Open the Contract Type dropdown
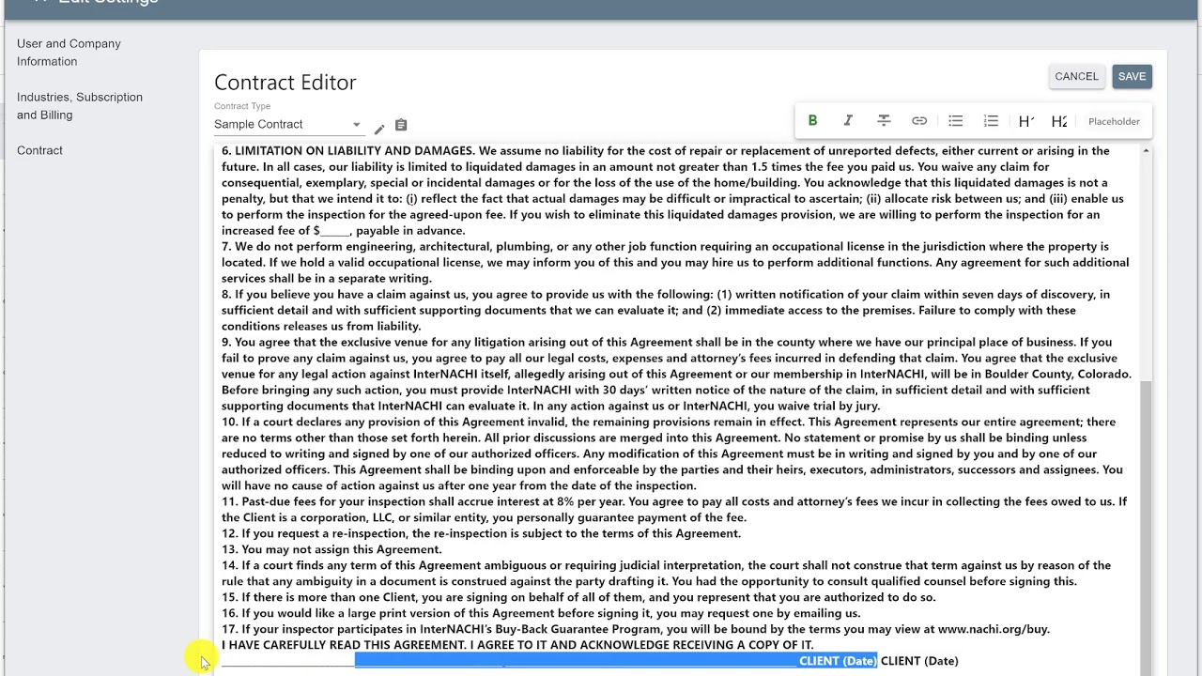 (287, 124)
